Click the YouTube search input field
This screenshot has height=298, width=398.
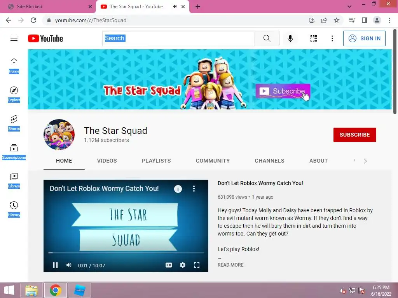[178, 38]
